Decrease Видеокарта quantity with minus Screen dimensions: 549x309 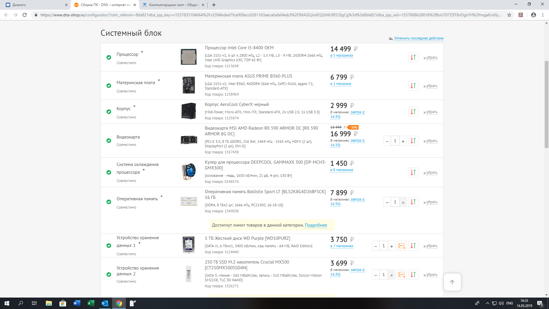tap(387, 141)
